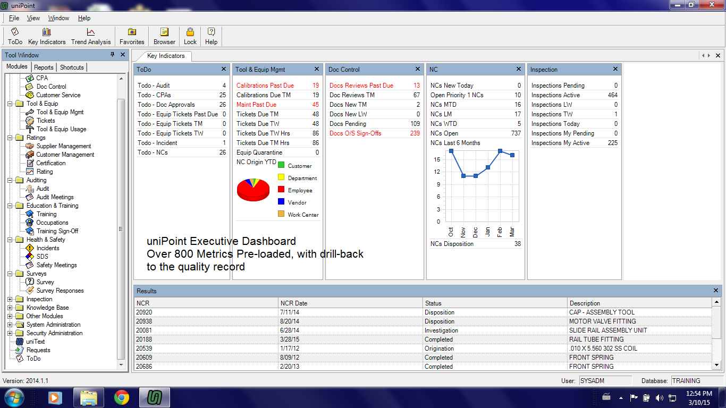Collapse the Tool & Equip tree node
This screenshot has width=726, height=408.
tap(10, 104)
